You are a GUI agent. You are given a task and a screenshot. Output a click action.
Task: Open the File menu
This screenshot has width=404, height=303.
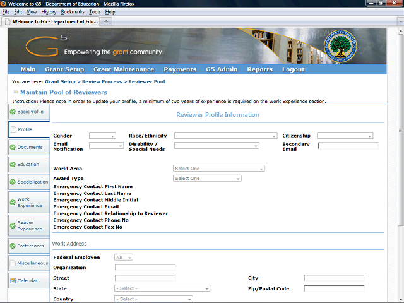click(x=6, y=12)
